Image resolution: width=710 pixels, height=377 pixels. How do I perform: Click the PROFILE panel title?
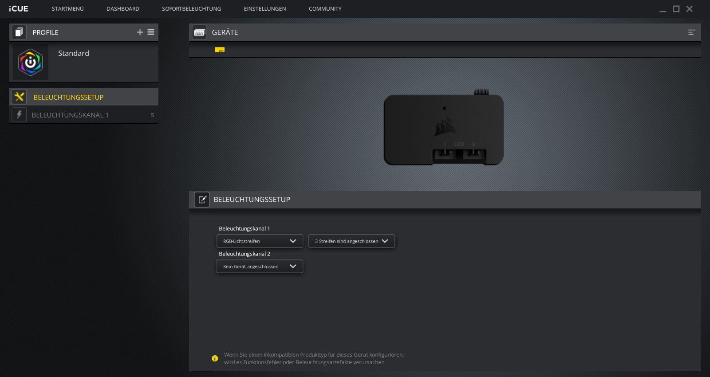[x=45, y=32]
